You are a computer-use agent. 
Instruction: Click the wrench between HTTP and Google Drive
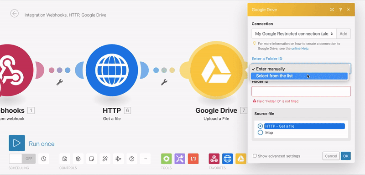tap(164, 82)
